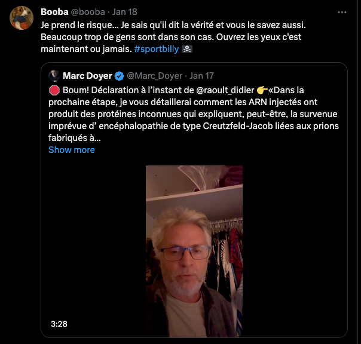This screenshot has height=344, width=361.
Task: Click the pointing finger emoji
Action: [x=262, y=90]
